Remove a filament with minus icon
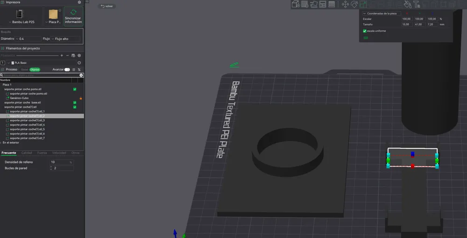Screen dimensions: 467x238 pos(67,56)
